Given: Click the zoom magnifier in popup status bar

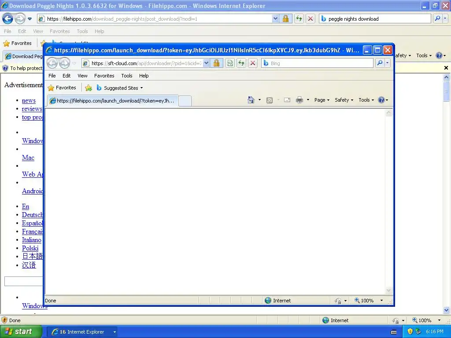Looking at the screenshot, I should click(x=357, y=300).
